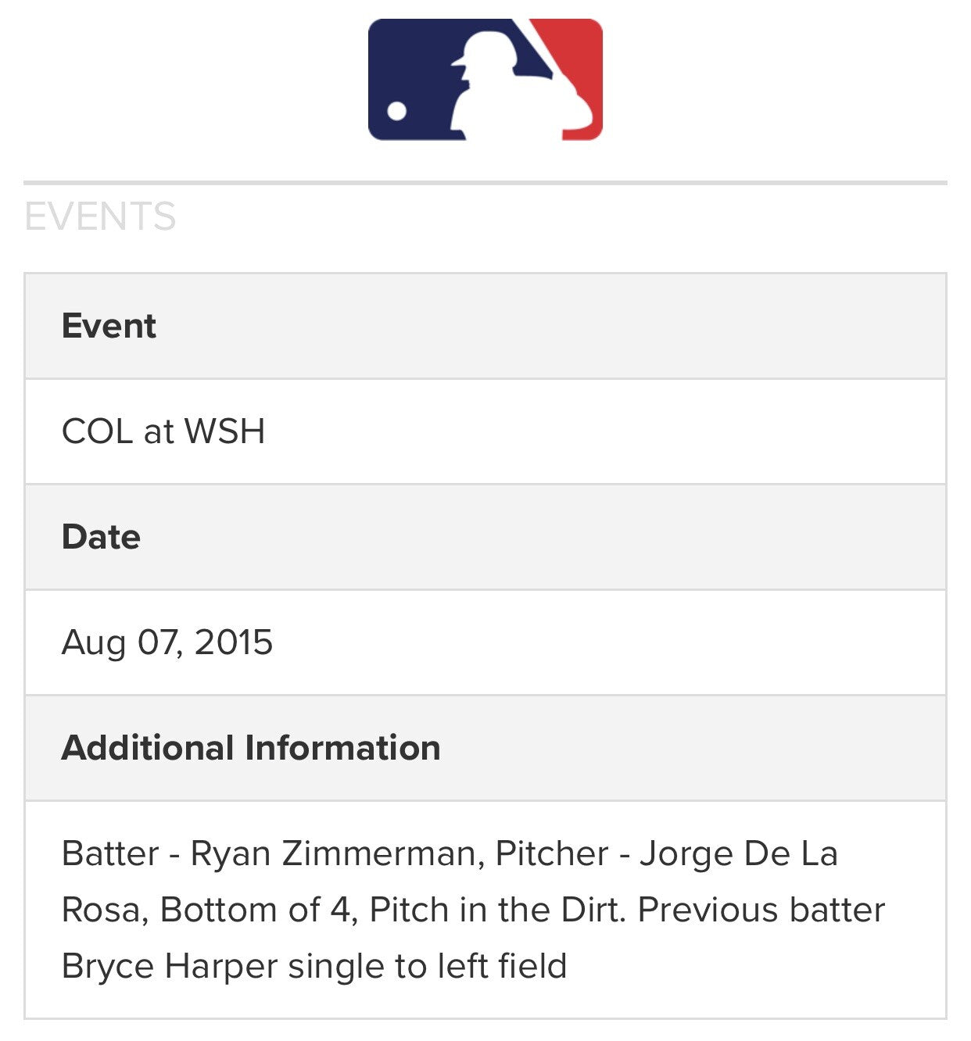Click the Pitch in the Dirt text

pos(497,910)
